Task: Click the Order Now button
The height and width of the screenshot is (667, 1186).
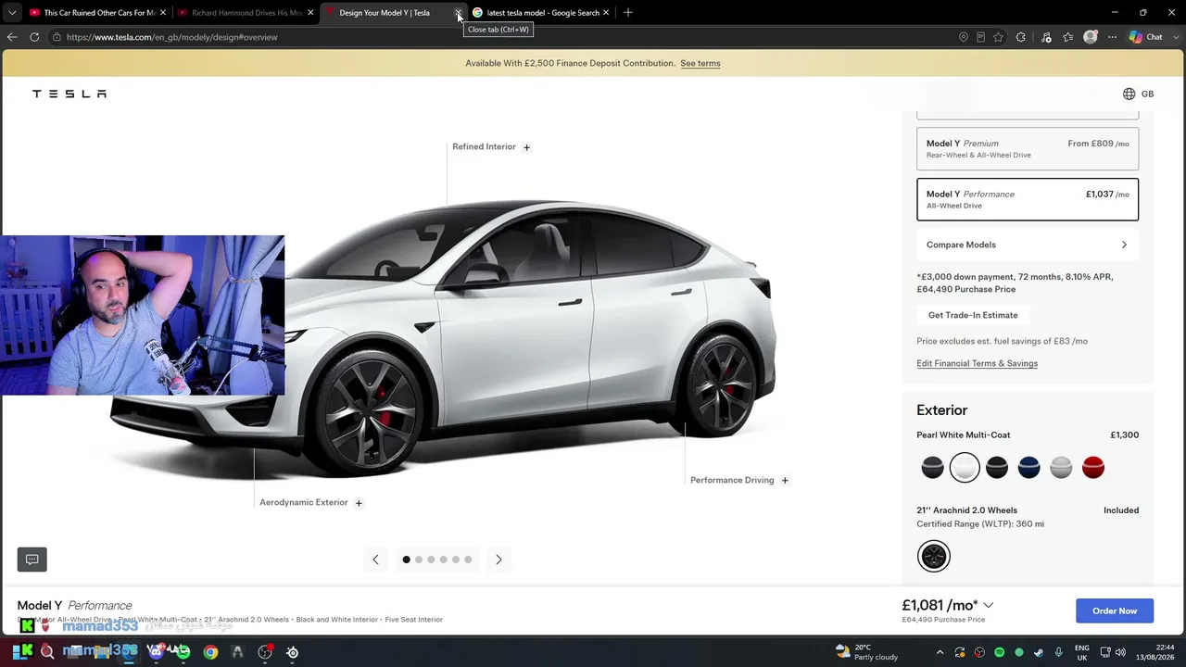Action: click(x=1115, y=610)
